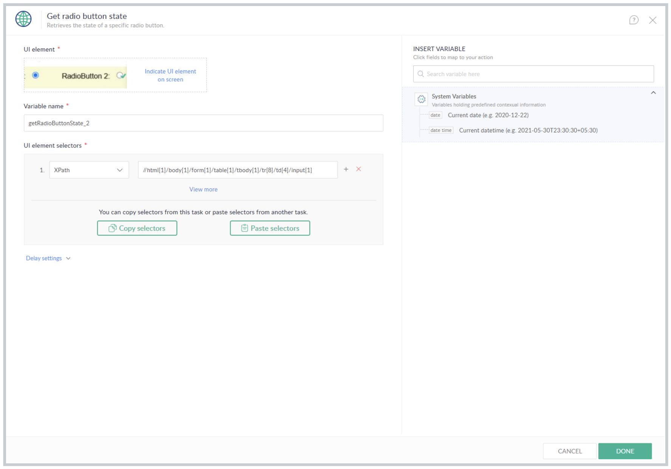Focus the Variable name input field
Viewport: 671px width, 469px height.
coord(203,123)
